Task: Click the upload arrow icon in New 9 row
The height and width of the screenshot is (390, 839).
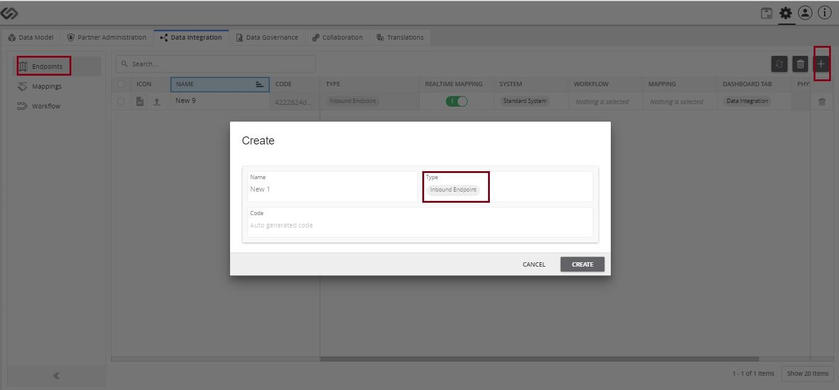Action: pyautogui.click(x=157, y=101)
